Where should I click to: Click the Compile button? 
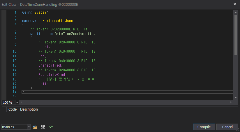coord(204,127)
